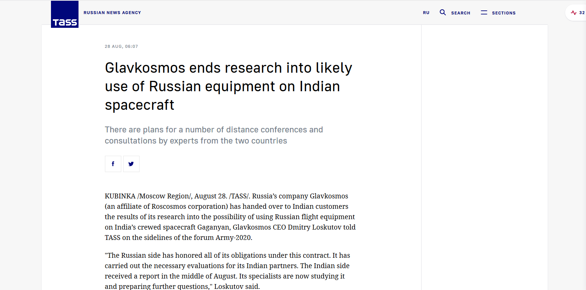
Task: Click the Glavkosmos article headline
Action: (x=228, y=86)
